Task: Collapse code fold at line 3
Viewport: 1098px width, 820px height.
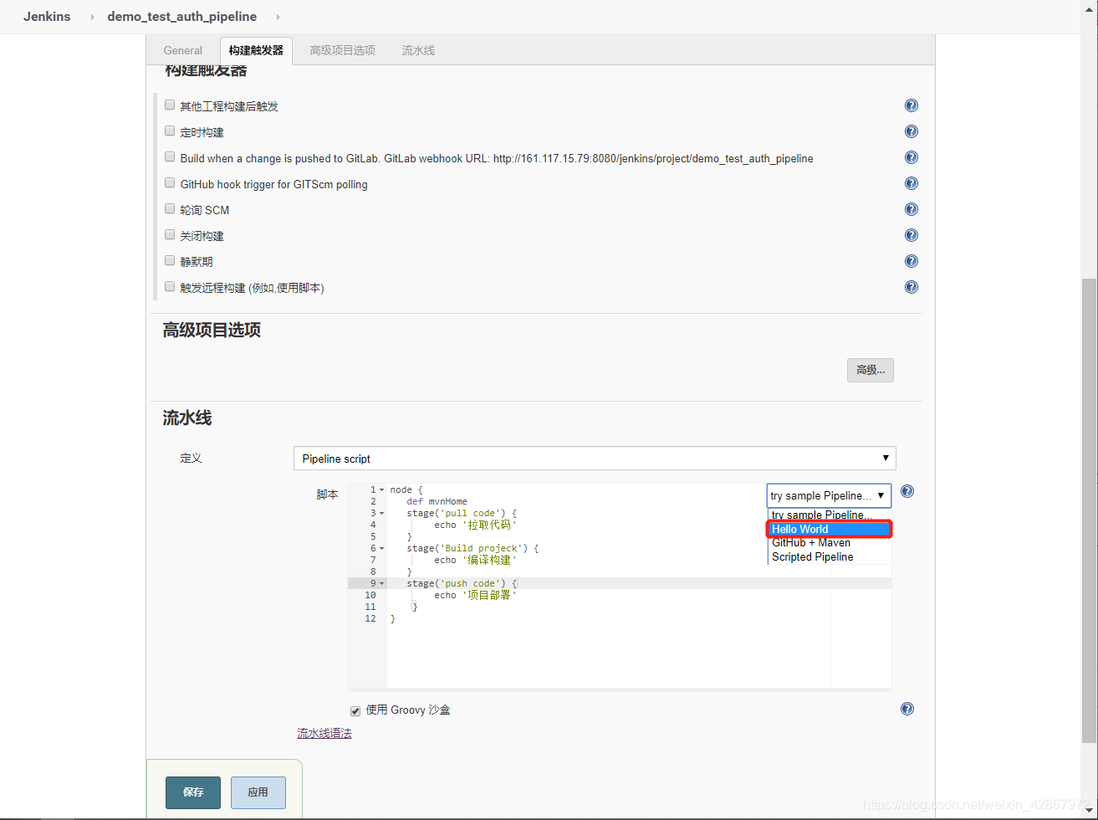Action: [382, 513]
